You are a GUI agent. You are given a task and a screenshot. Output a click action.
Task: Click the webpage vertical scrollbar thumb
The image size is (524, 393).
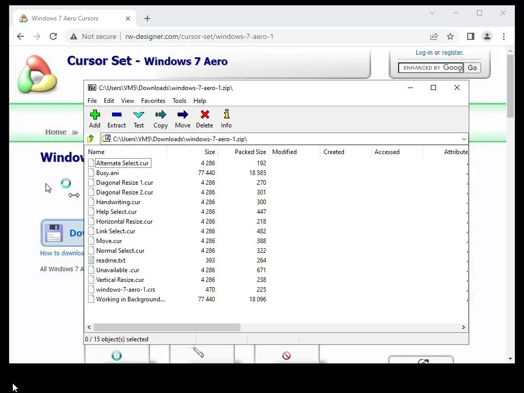click(x=510, y=86)
